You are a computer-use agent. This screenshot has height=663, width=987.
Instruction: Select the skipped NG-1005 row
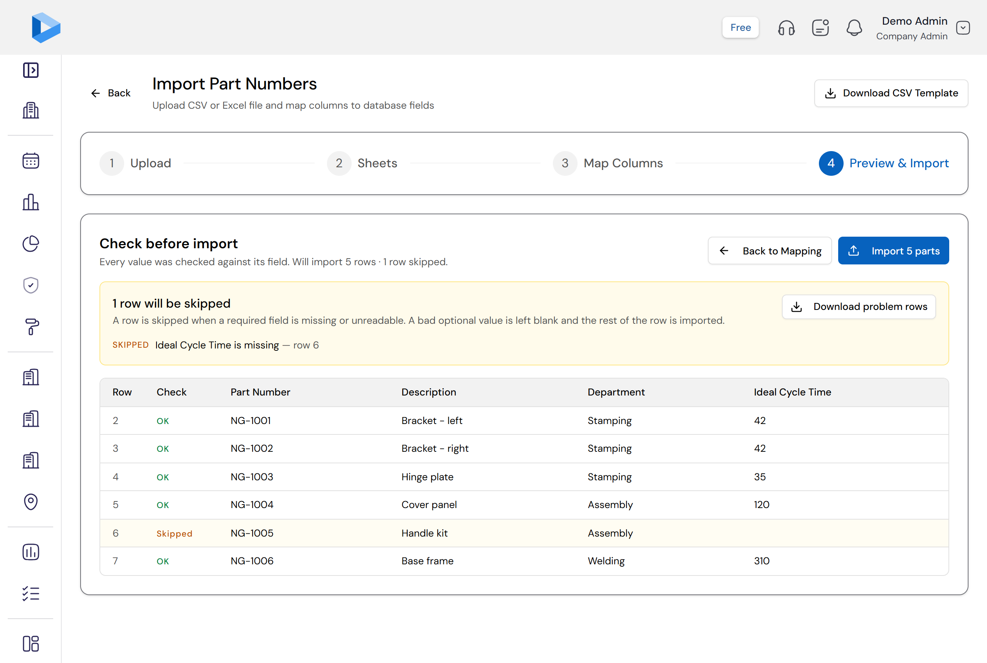pos(524,533)
